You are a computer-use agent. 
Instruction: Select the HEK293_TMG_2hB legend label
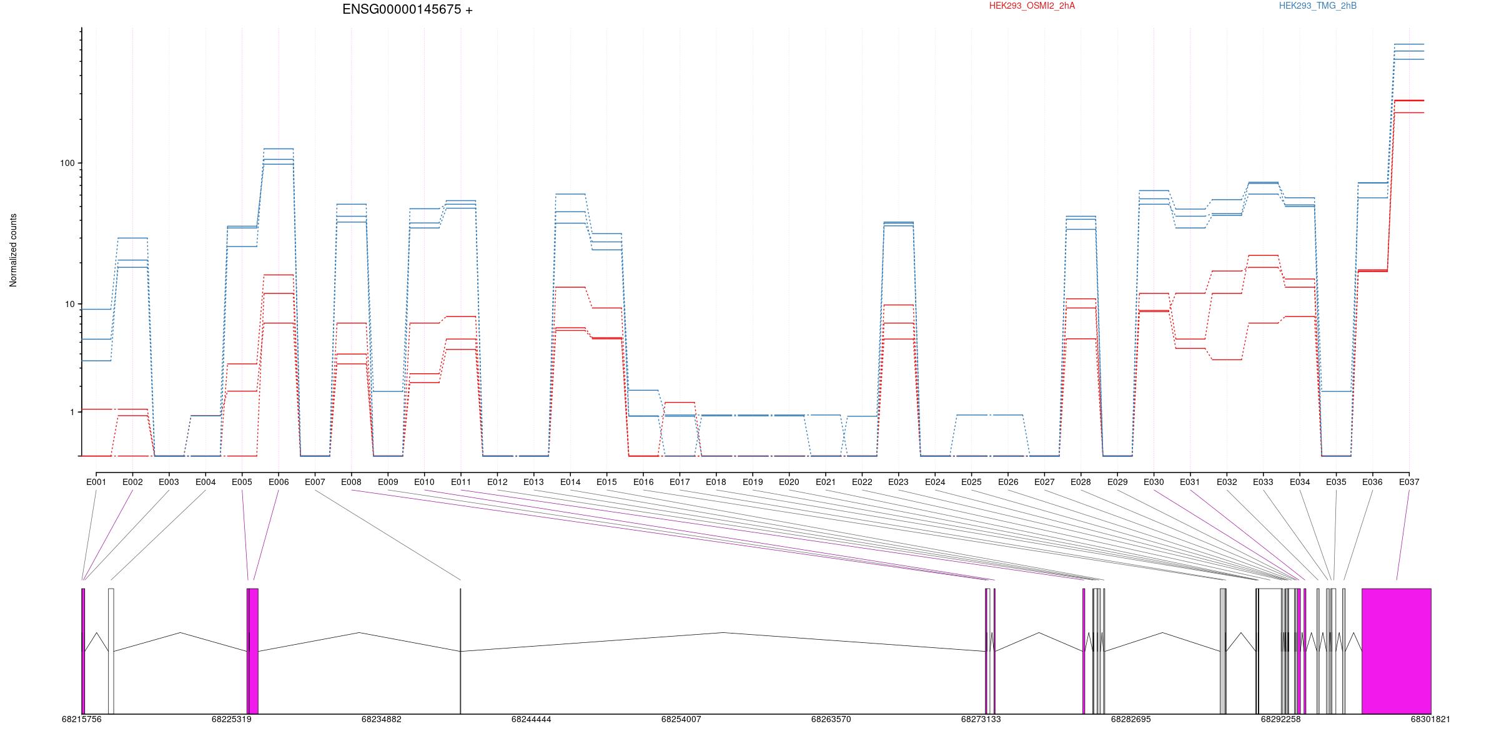[1318, 6]
